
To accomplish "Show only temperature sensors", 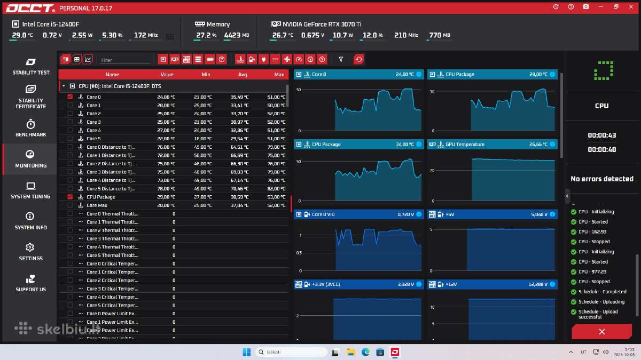I will (240, 59).
